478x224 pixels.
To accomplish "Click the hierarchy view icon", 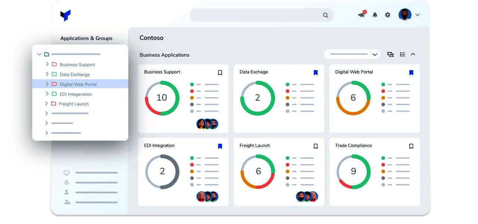I will tap(391, 55).
